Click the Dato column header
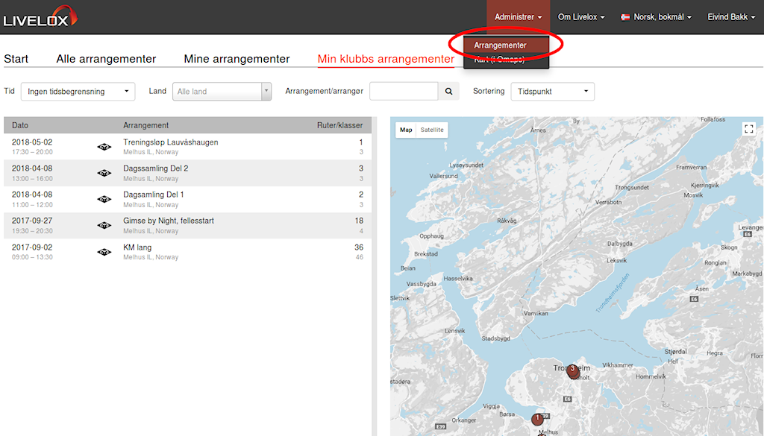This screenshot has height=436, width=764. coord(20,125)
